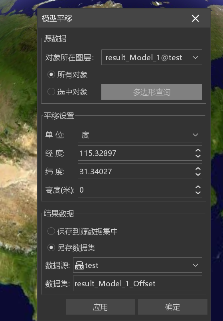Select the 选中对象 radio button
Screen dimensions: 223x321
(51, 92)
